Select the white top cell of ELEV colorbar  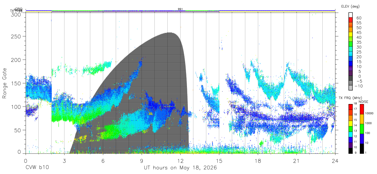pyautogui.click(x=351, y=15)
